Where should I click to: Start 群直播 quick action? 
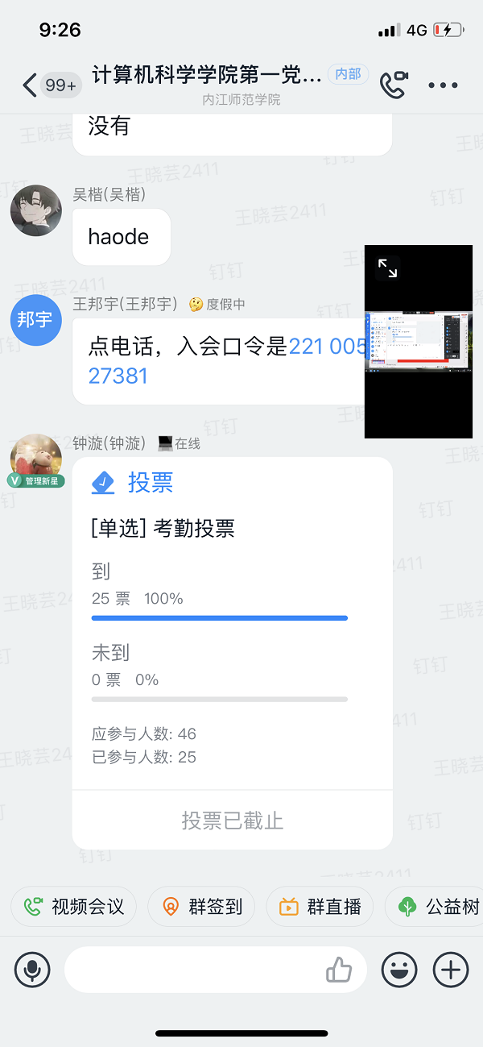(x=320, y=907)
